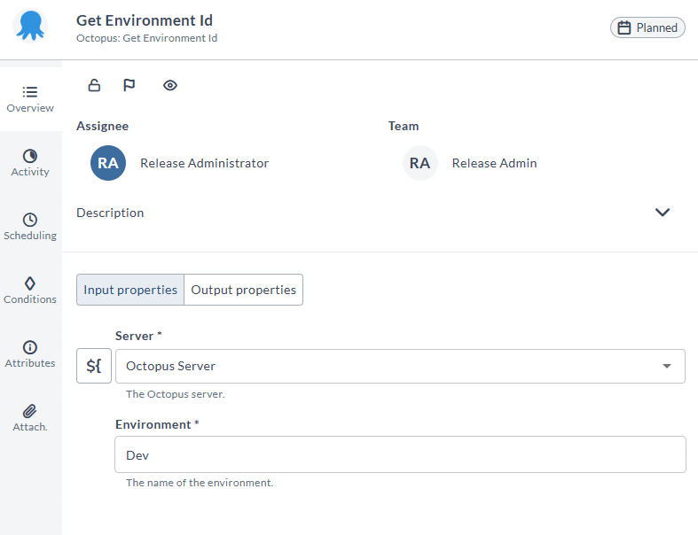Open the Scheduling sidebar tab
This screenshot has width=698, height=535.
click(x=30, y=227)
